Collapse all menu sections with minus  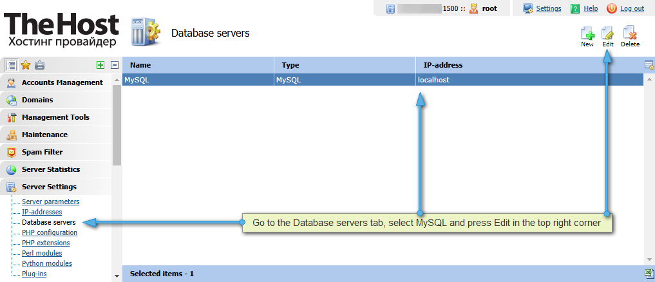point(115,65)
